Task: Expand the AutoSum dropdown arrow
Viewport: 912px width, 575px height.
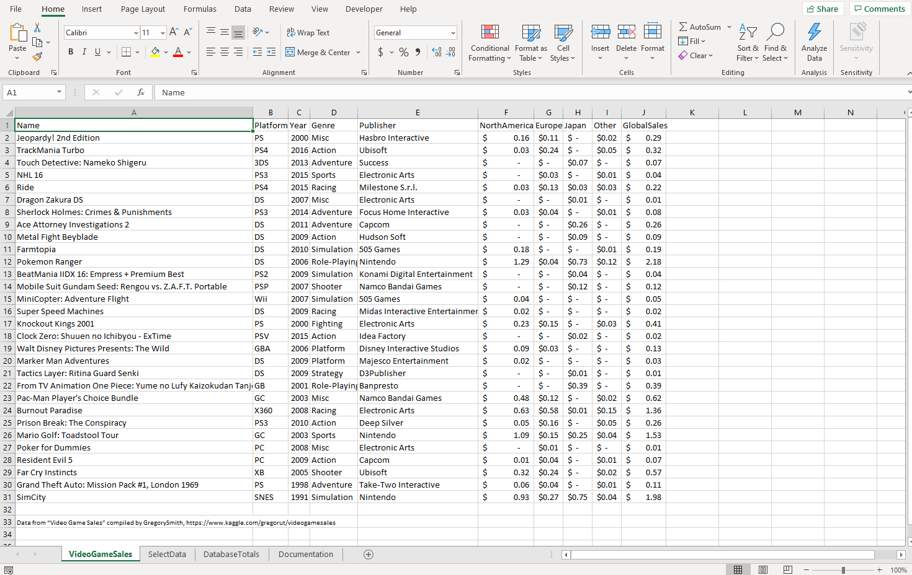Action: click(x=729, y=27)
